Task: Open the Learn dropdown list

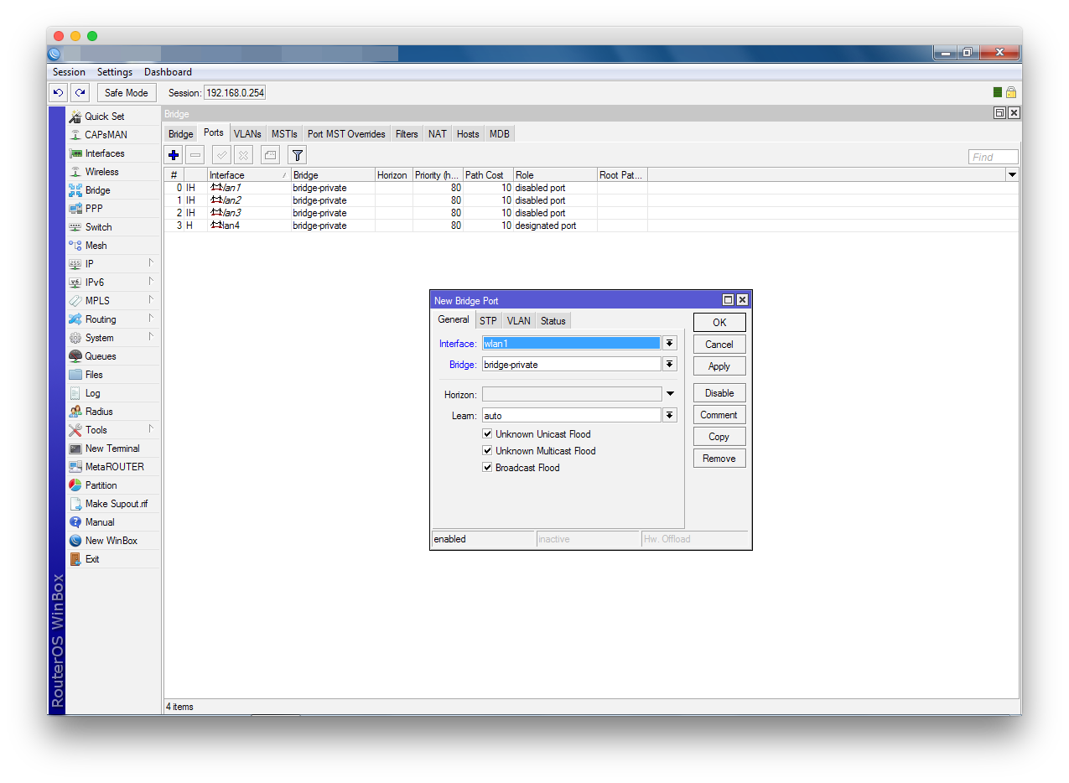Action: tap(670, 416)
